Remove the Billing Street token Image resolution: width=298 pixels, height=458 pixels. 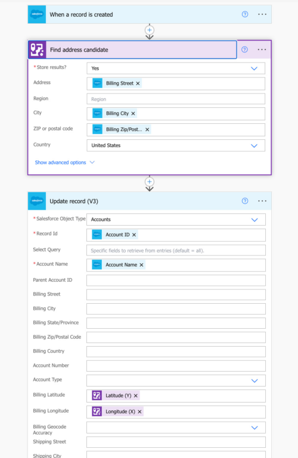point(138,83)
